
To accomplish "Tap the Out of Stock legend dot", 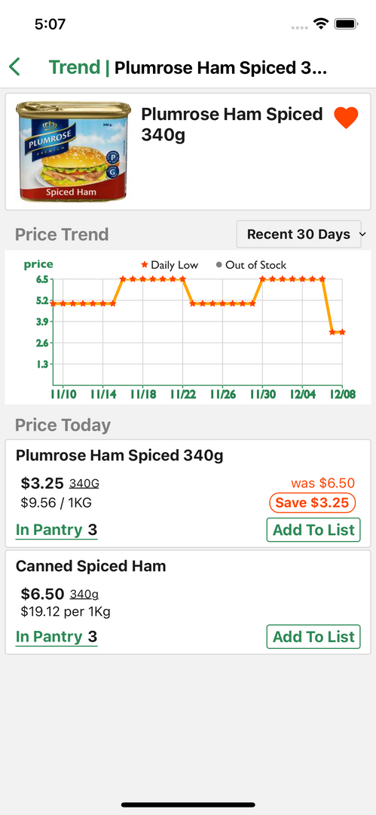I will point(219,265).
